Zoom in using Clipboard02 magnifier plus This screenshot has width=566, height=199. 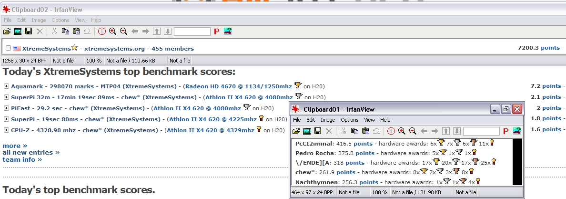(112, 31)
